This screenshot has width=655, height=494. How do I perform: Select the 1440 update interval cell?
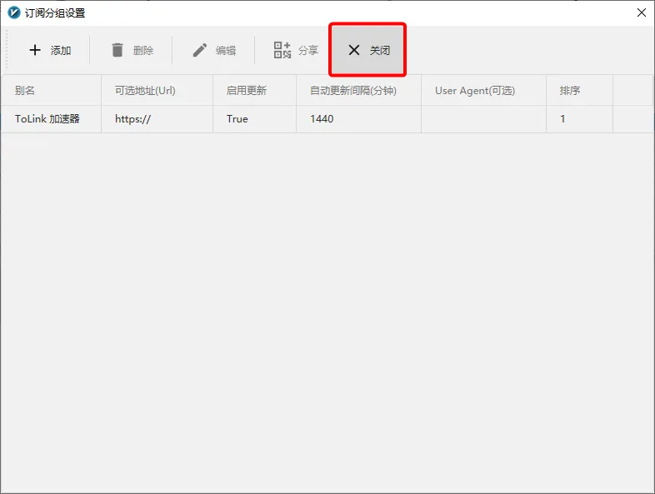[358, 119]
